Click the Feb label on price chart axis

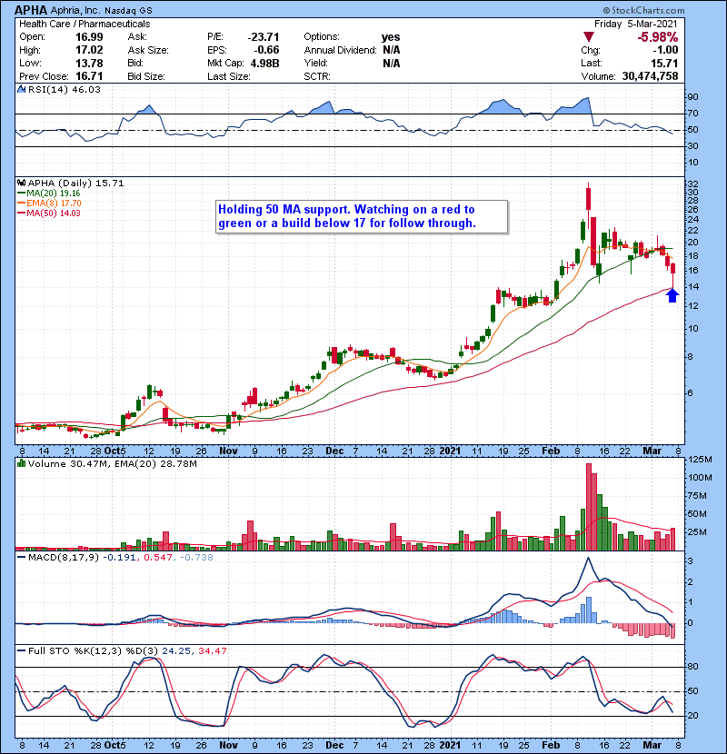tap(551, 451)
